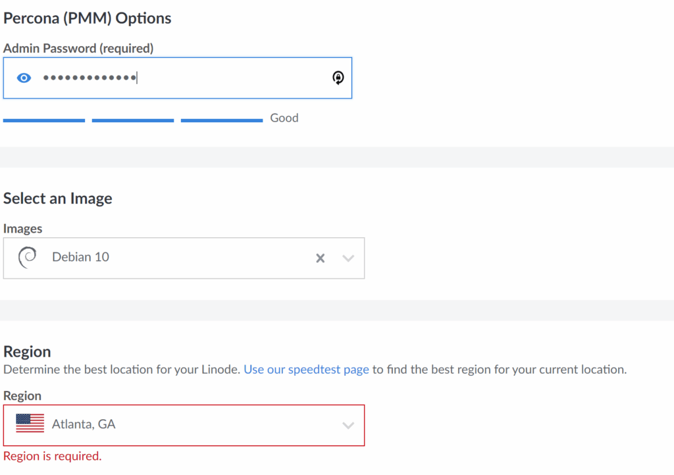Open the speedtest page link

[x=306, y=369]
